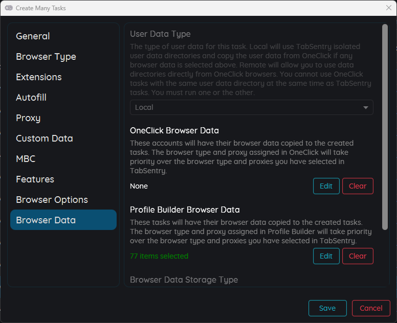Clear the 77 selected Profile Builder items
This screenshot has height=323, width=397.
[x=358, y=256]
